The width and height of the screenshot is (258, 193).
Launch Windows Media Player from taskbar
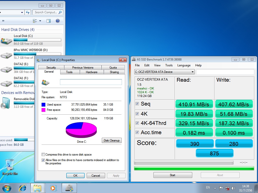click(x=53, y=188)
